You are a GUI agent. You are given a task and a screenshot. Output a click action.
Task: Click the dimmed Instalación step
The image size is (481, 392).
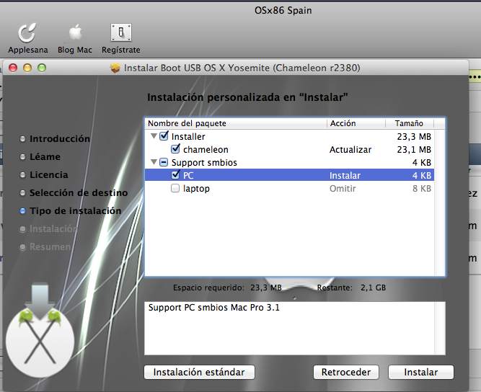(53, 229)
